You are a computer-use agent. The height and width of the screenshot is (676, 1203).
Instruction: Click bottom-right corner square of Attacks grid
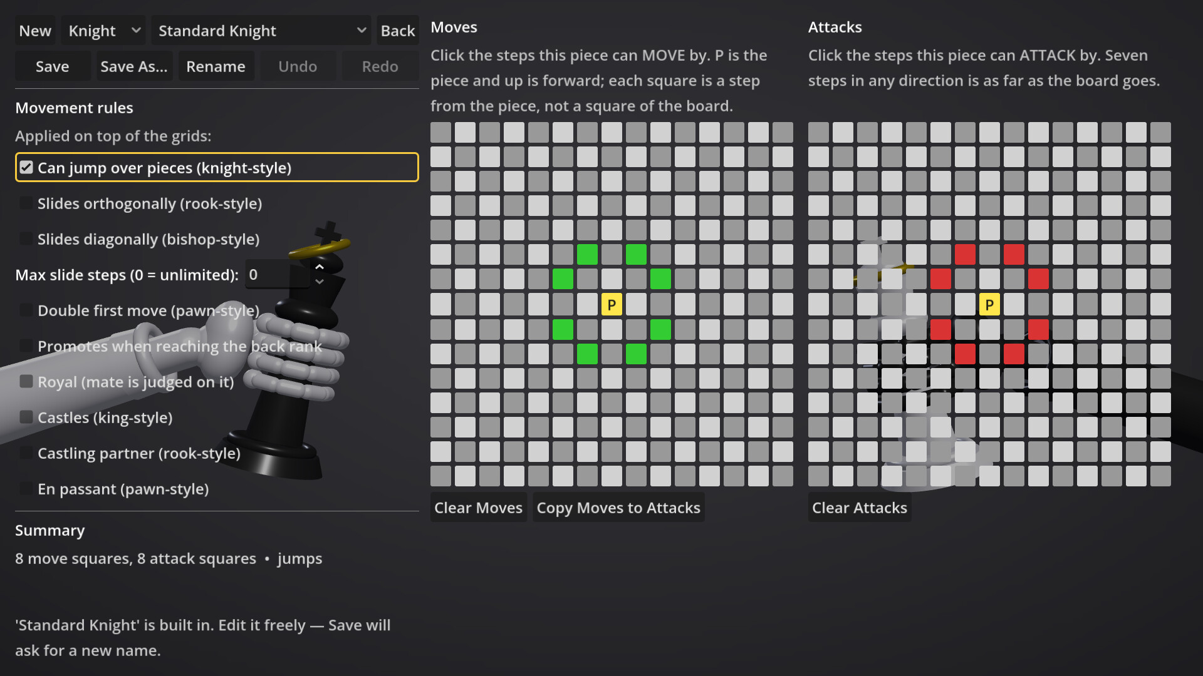tap(1160, 476)
